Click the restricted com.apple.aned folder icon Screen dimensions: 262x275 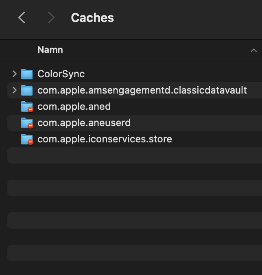coord(27,107)
